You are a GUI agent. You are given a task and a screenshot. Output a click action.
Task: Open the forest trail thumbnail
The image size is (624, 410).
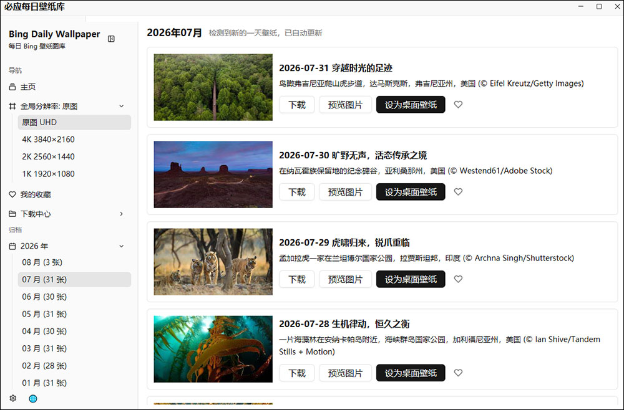tap(213, 87)
